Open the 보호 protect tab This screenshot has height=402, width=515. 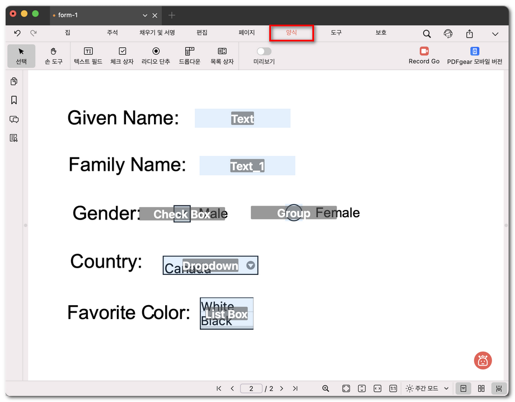coord(381,33)
